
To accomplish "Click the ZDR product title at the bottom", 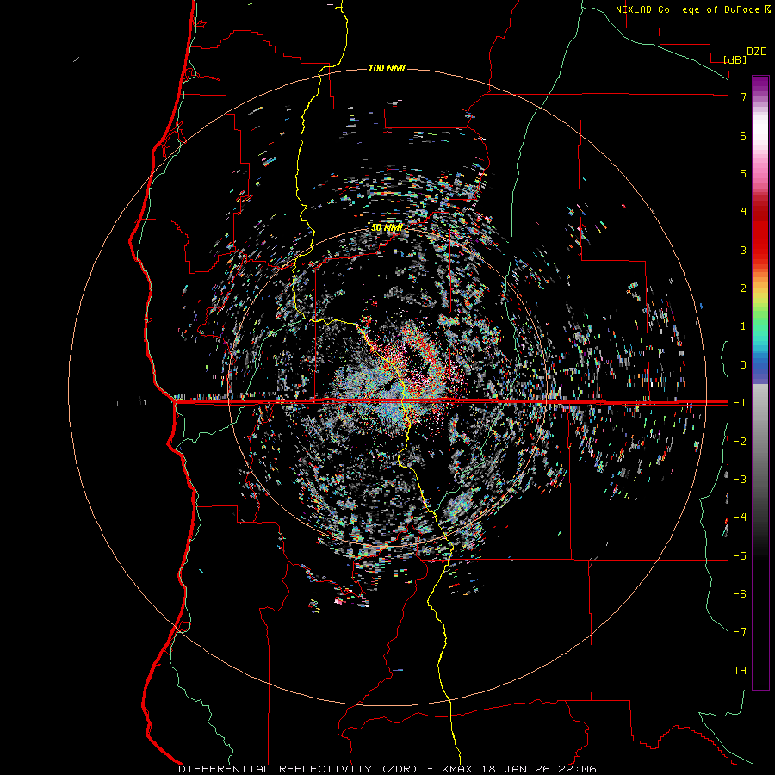I will coord(387,769).
